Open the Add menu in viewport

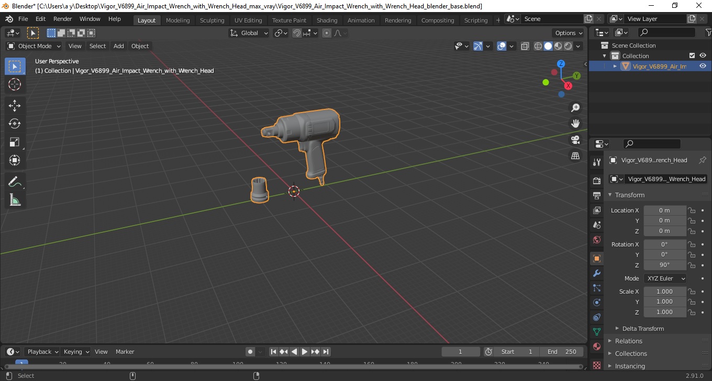(119, 46)
